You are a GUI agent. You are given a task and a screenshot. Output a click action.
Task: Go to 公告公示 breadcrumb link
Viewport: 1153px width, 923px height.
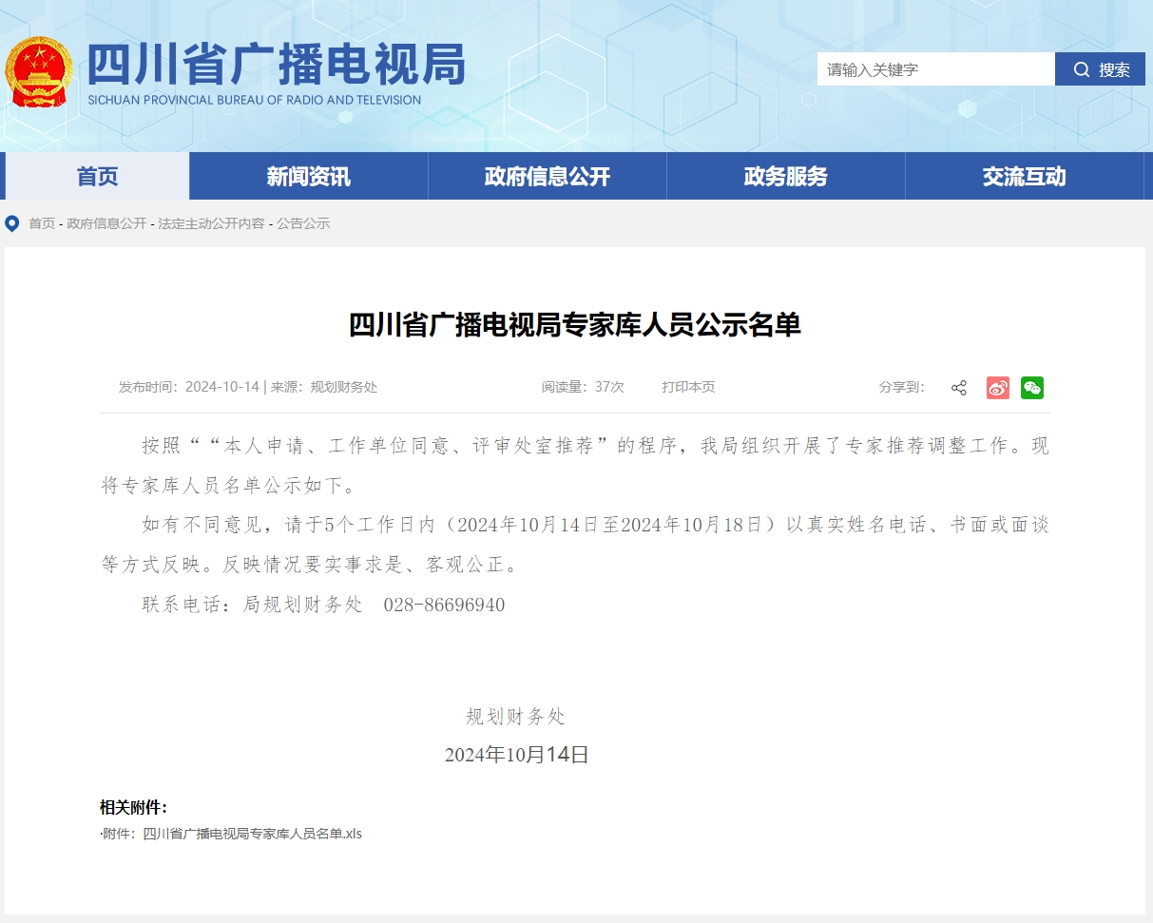[x=303, y=223]
